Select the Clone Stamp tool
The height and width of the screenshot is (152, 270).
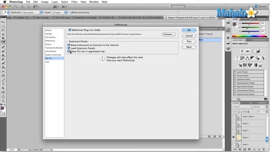3,55
